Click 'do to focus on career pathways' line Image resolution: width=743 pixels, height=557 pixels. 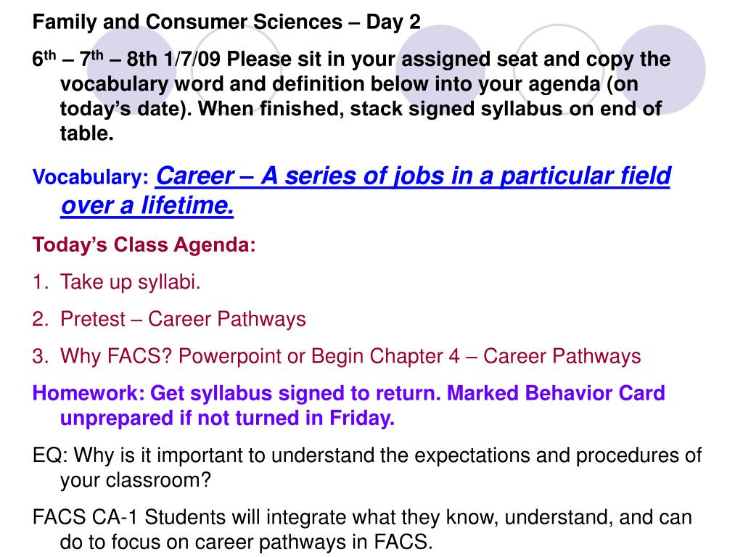246,542
